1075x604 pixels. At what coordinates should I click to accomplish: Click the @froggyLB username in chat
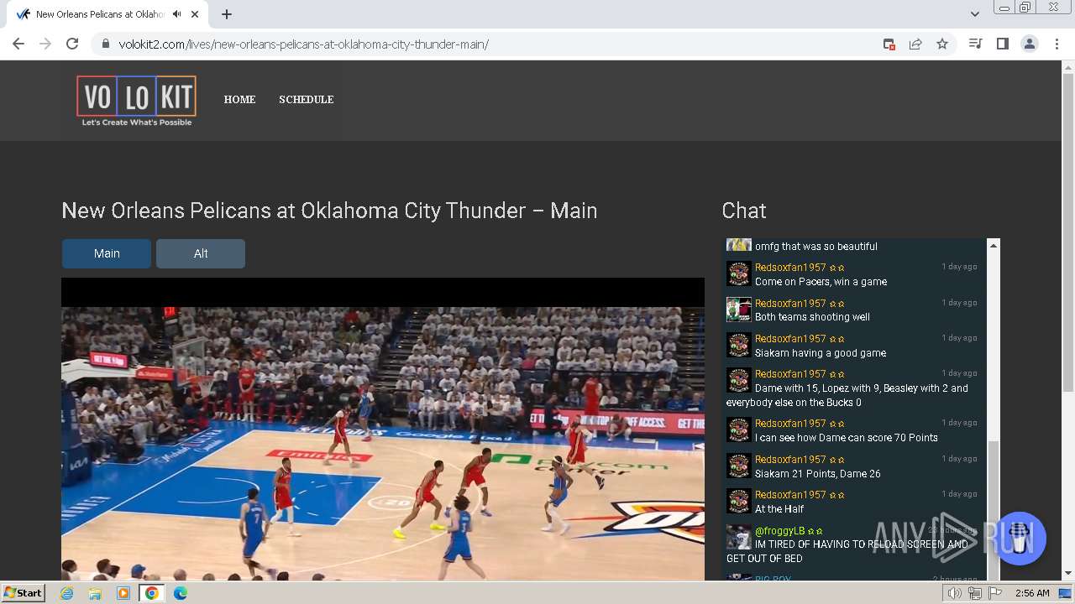[779, 530]
